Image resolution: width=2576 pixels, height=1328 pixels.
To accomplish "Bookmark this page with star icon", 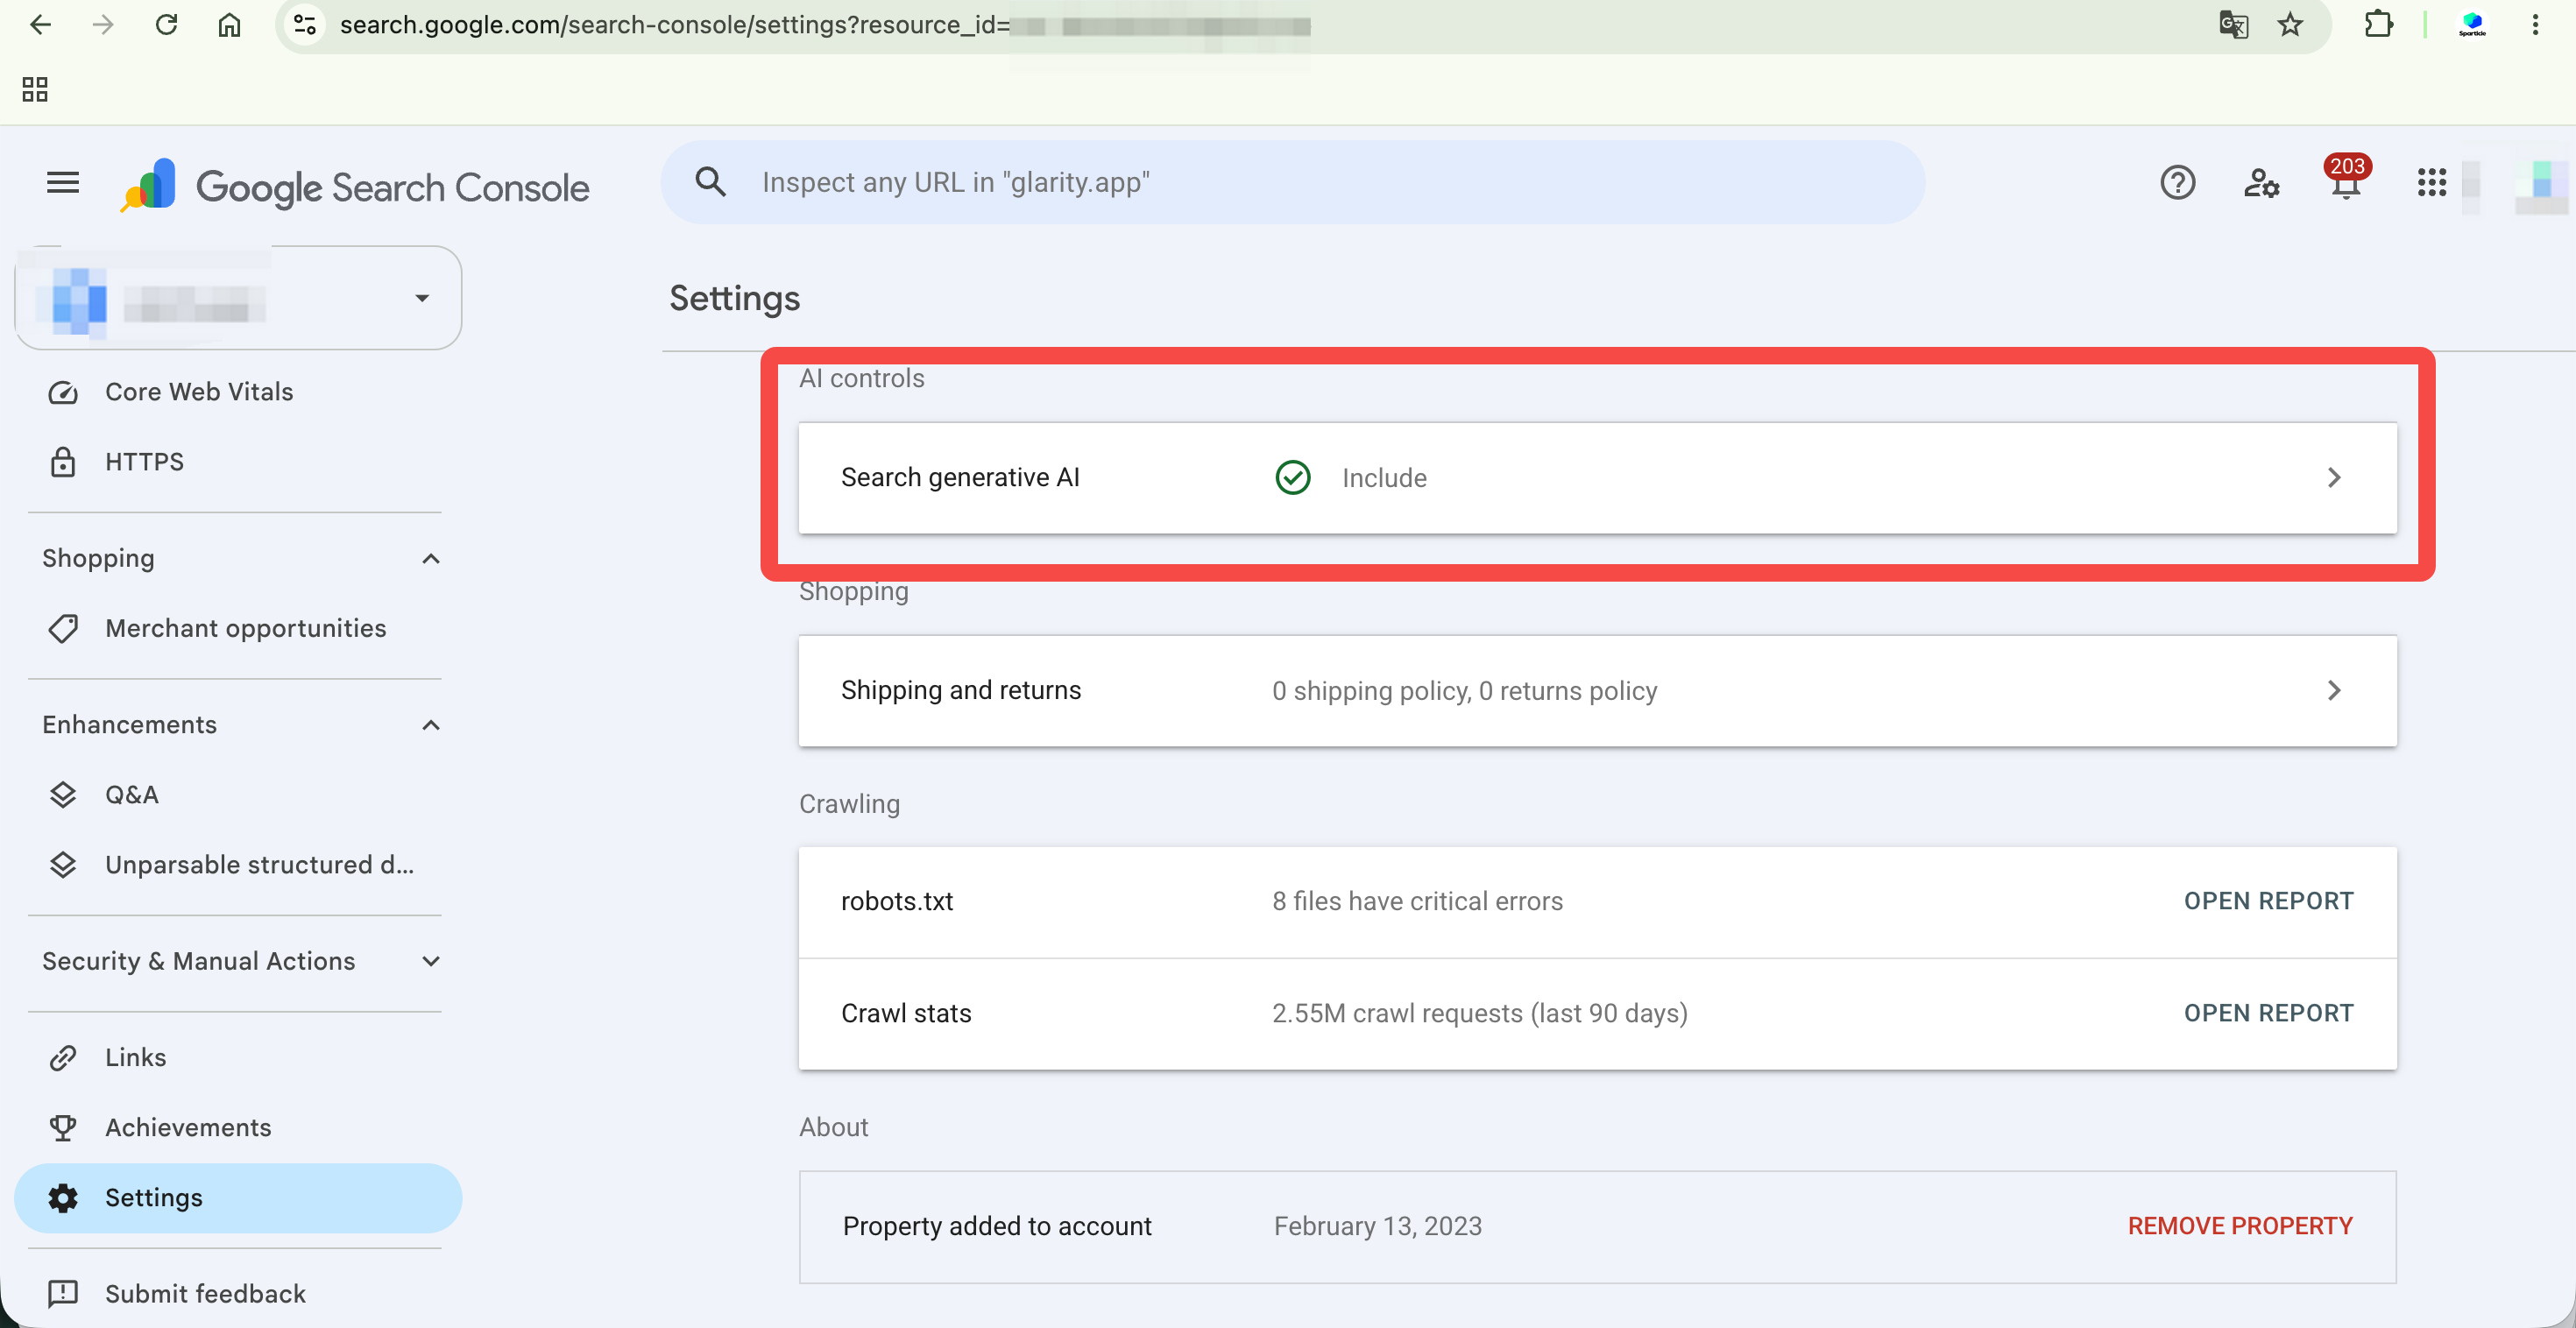I will pyautogui.click(x=2291, y=25).
